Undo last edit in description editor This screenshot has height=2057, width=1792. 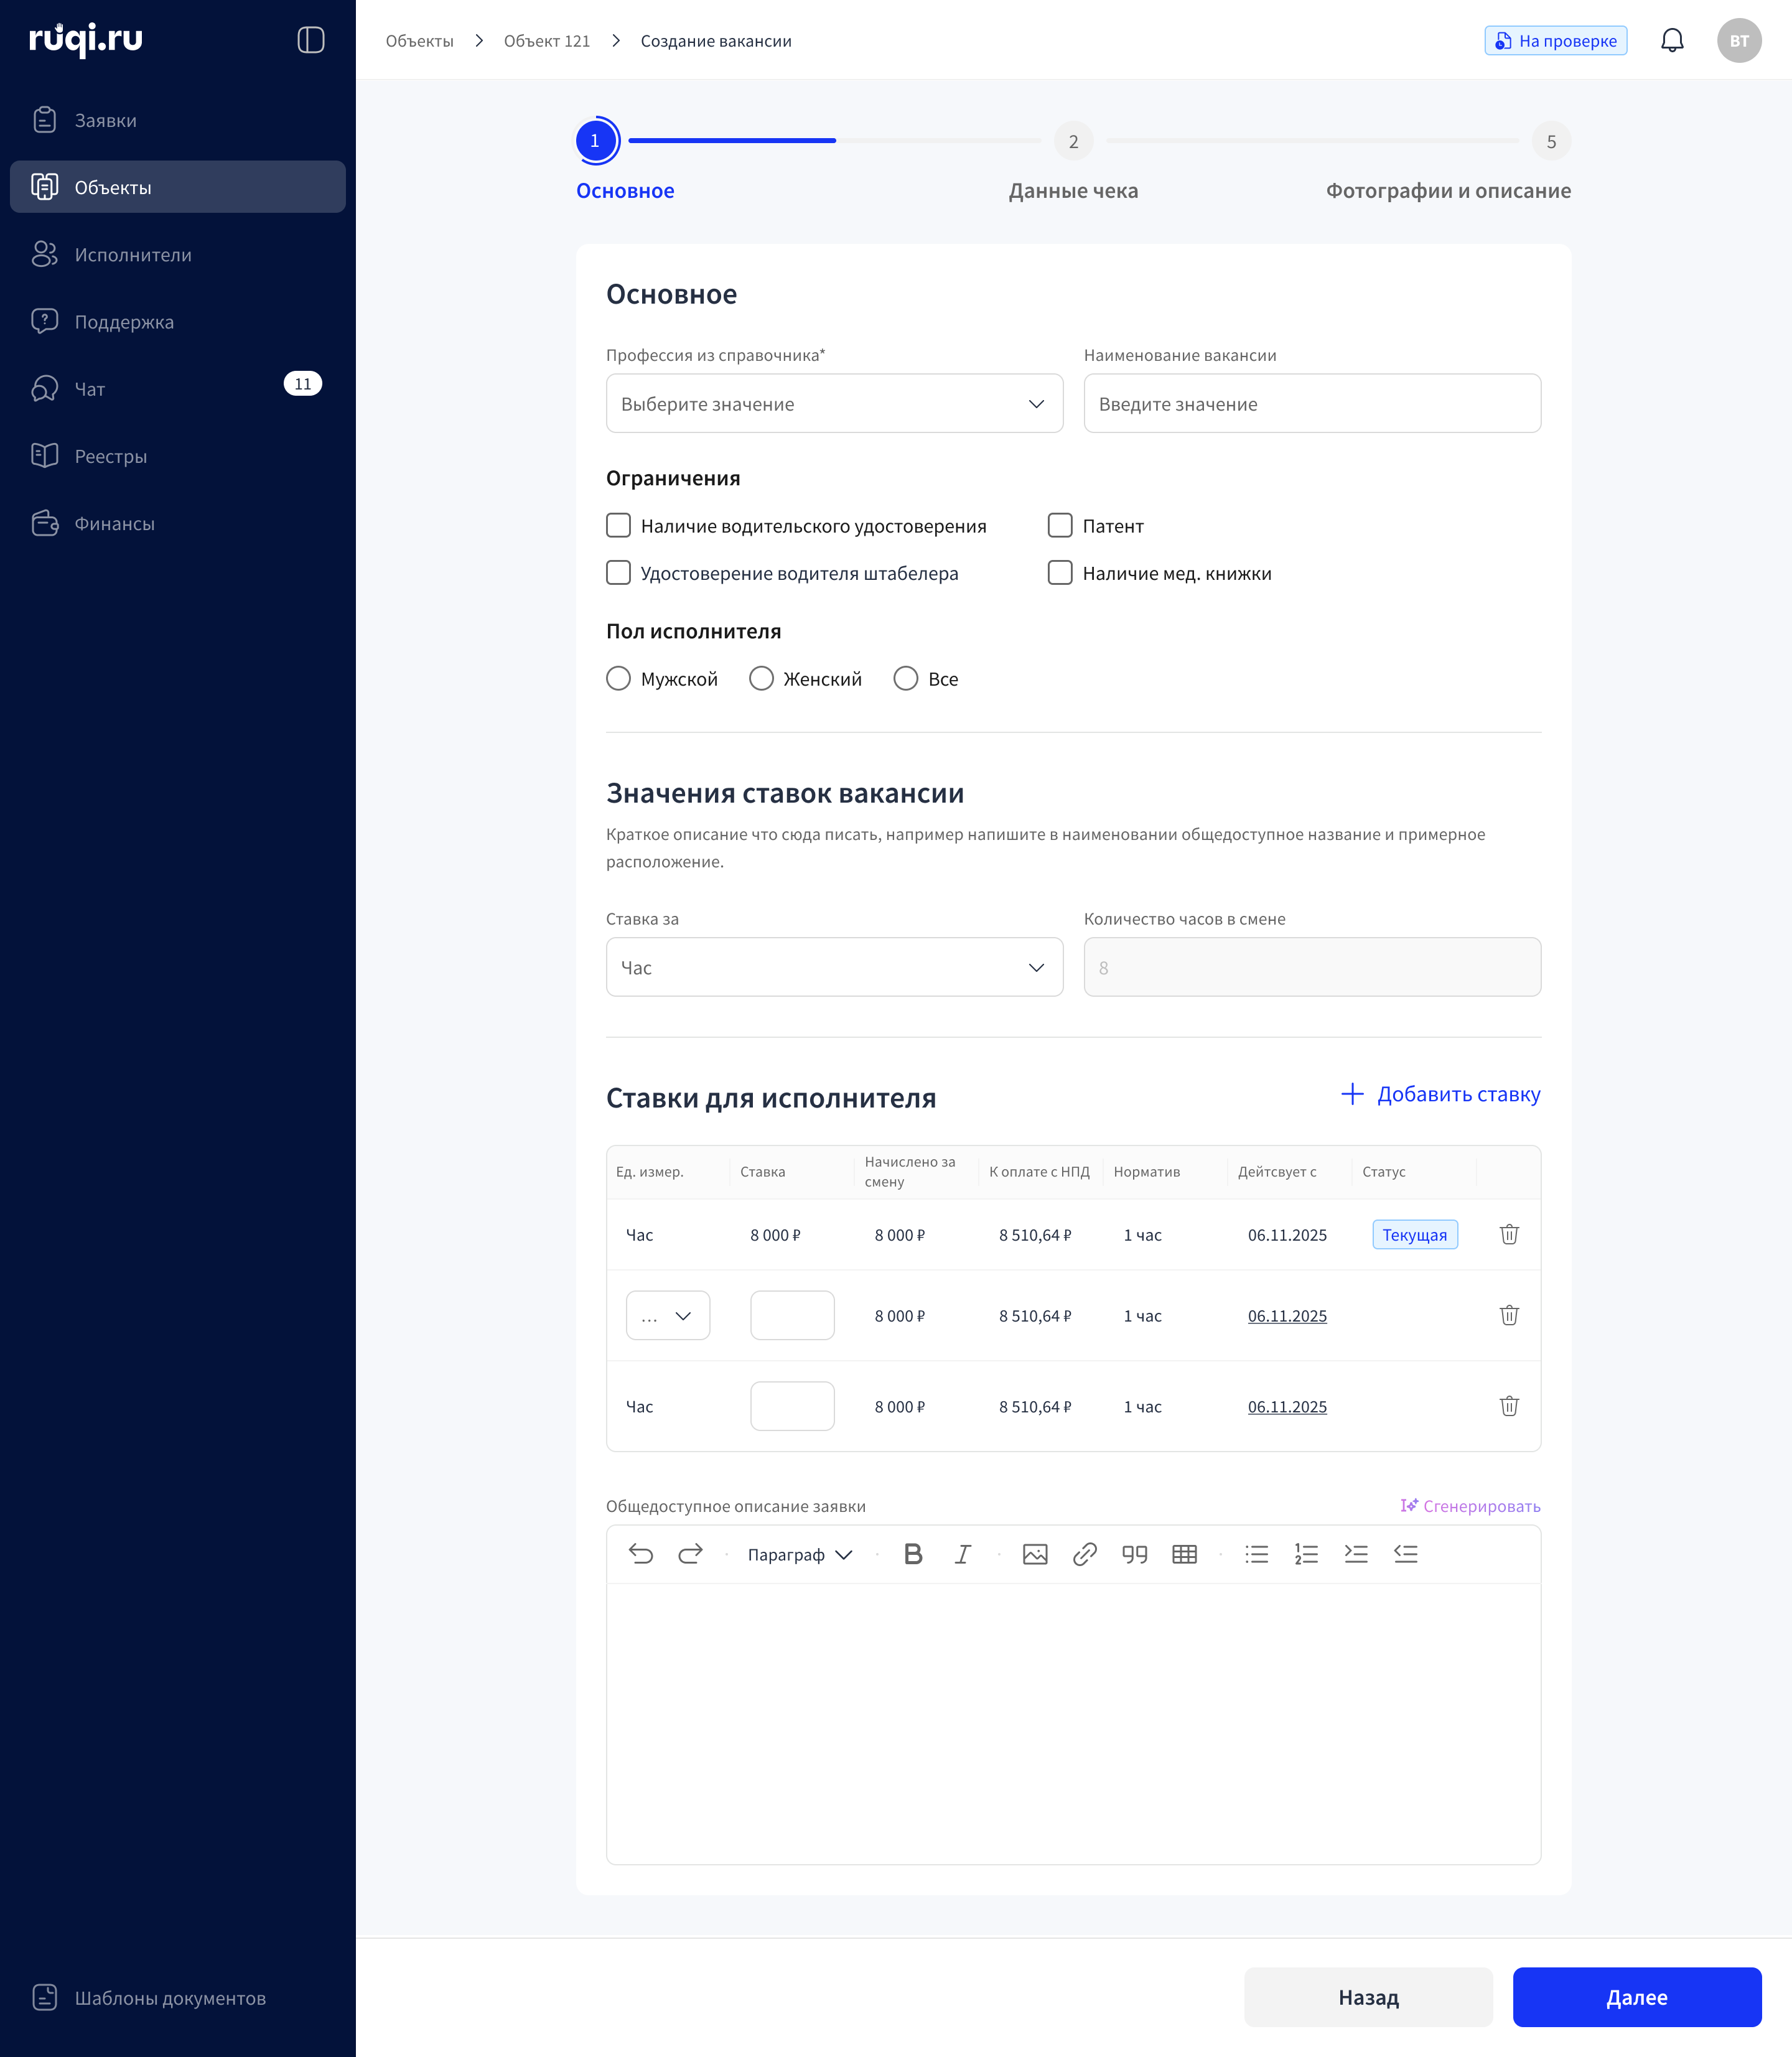pyautogui.click(x=641, y=1554)
